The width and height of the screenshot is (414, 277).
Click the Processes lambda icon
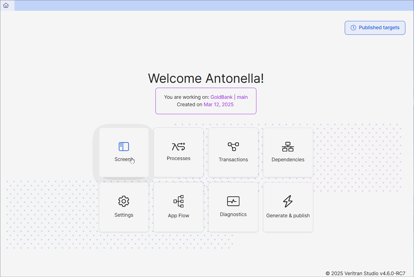pyautogui.click(x=179, y=147)
